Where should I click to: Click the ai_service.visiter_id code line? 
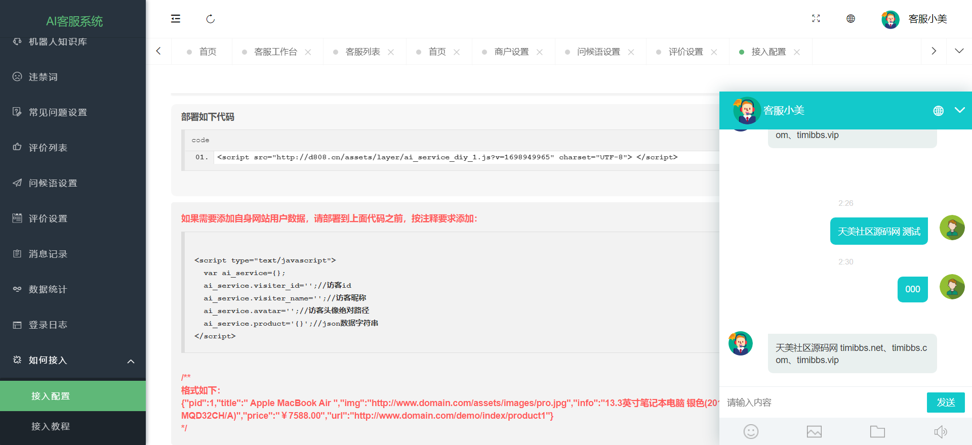(277, 285)
